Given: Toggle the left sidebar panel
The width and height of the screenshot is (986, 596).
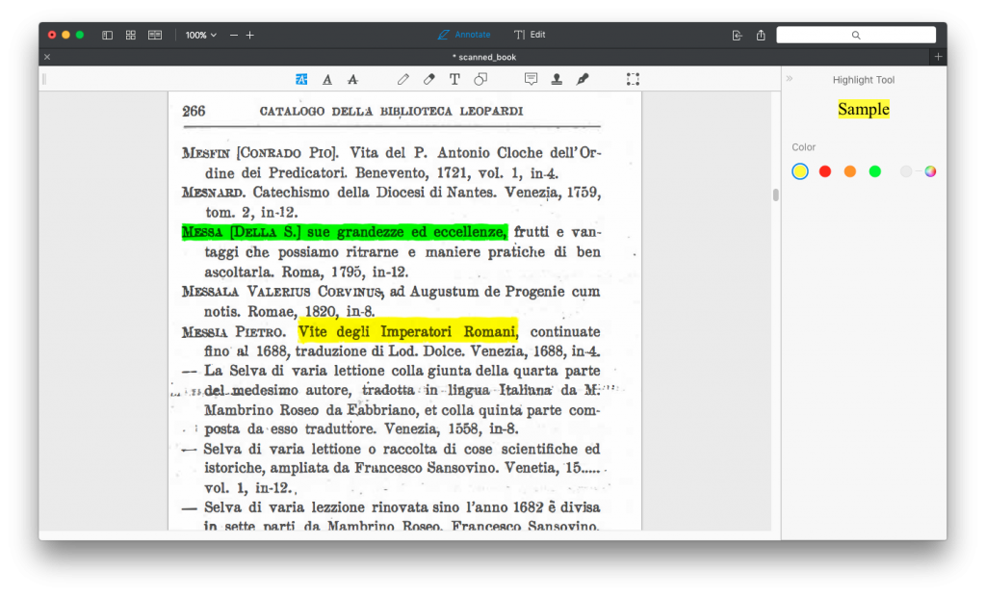Looking at the screenshot, I should pyautogui.click(x=108, y=35).
